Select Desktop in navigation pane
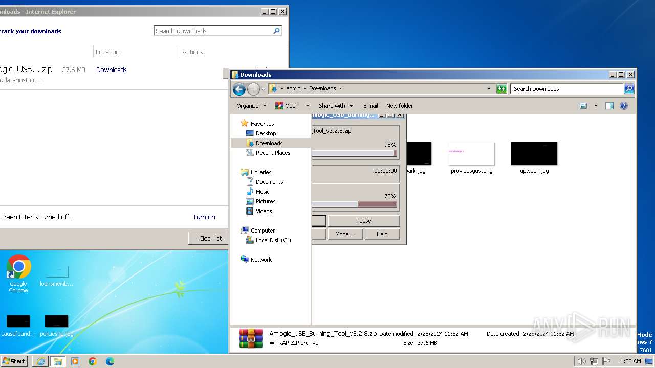Image resolution: width=655 pixels, height=368 pixels. coord(266,133)
